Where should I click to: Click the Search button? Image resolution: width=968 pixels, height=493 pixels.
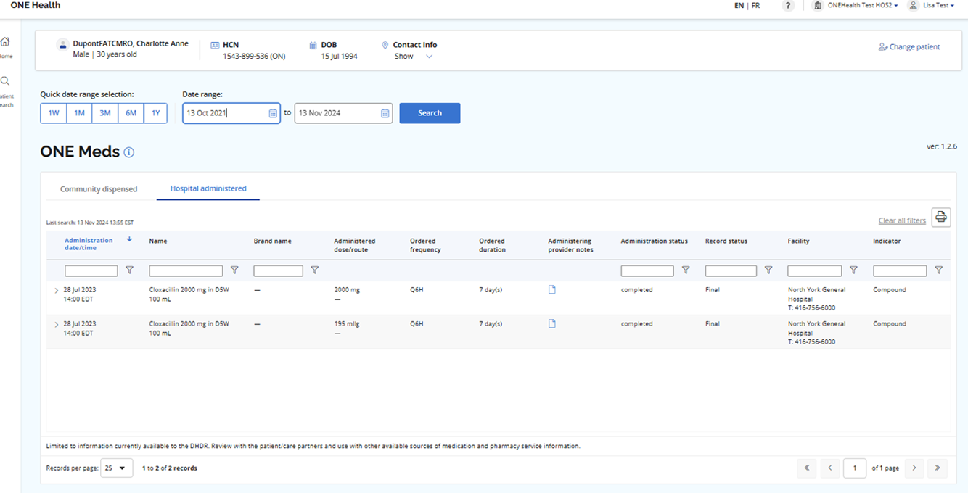click(430, 113)
